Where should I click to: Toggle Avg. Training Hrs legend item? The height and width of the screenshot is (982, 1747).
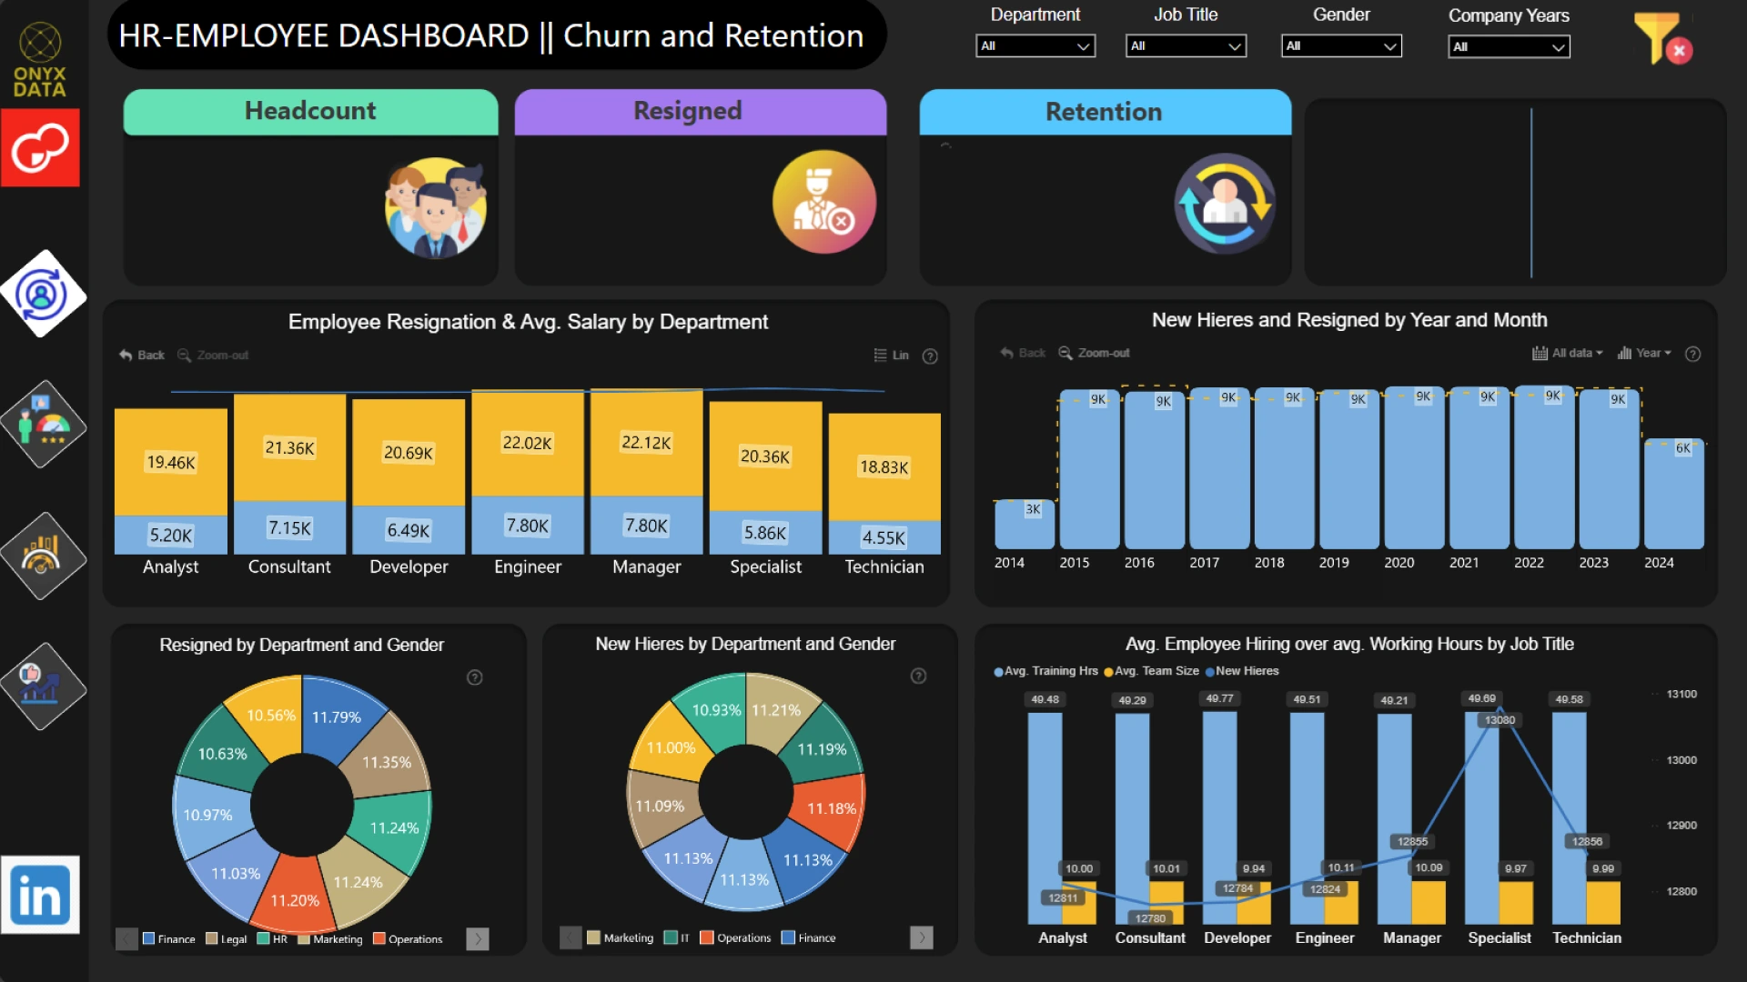pyautogui.click(x=1046, y=671)
